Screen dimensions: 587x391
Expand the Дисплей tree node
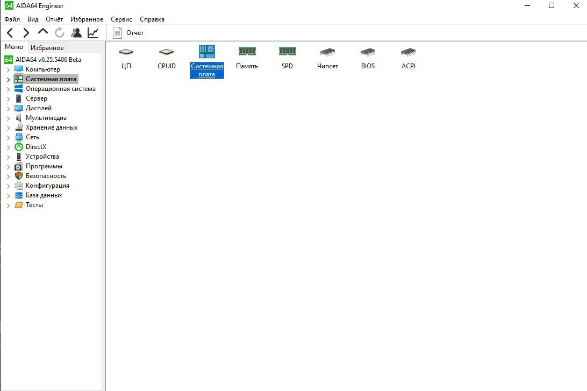point(8,109)
